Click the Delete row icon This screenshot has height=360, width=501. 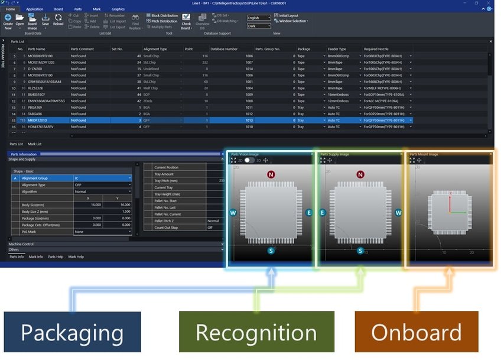tap(87, 27)
